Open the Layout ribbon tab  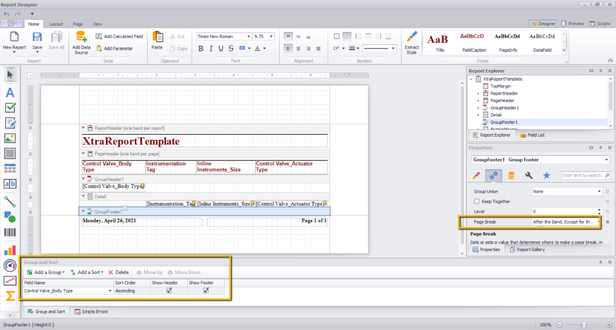tap(56, 24)
